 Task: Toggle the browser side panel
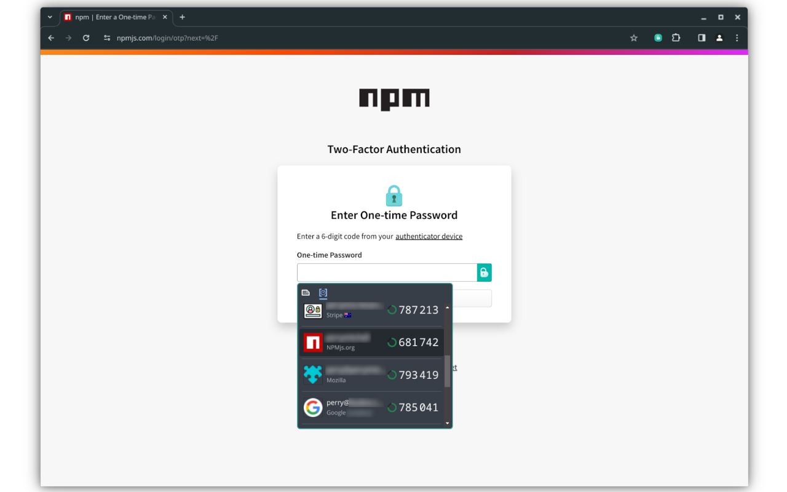pos(702,38)
